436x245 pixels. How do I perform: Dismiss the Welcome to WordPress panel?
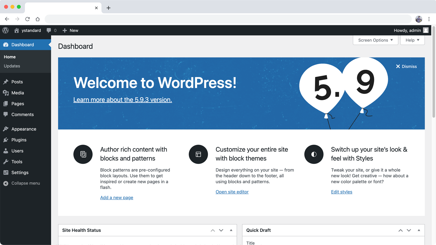[x=406, y=66]
